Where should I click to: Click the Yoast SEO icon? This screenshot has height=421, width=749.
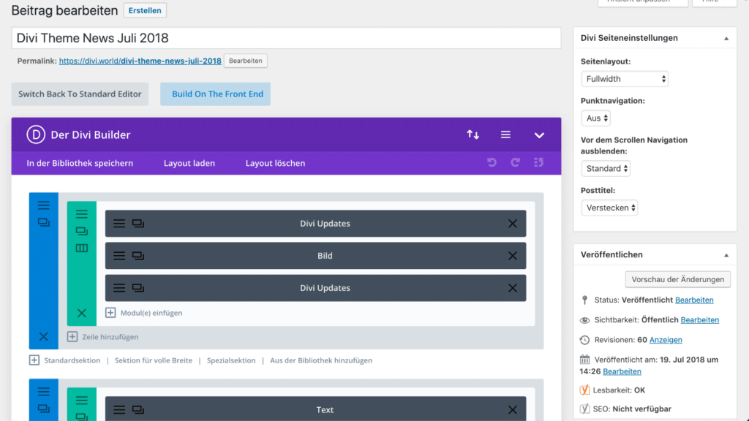584,409
